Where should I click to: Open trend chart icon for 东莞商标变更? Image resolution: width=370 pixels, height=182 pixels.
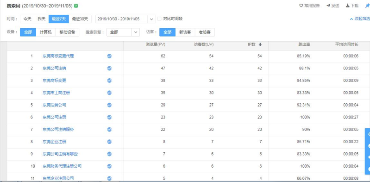[109, 81]
